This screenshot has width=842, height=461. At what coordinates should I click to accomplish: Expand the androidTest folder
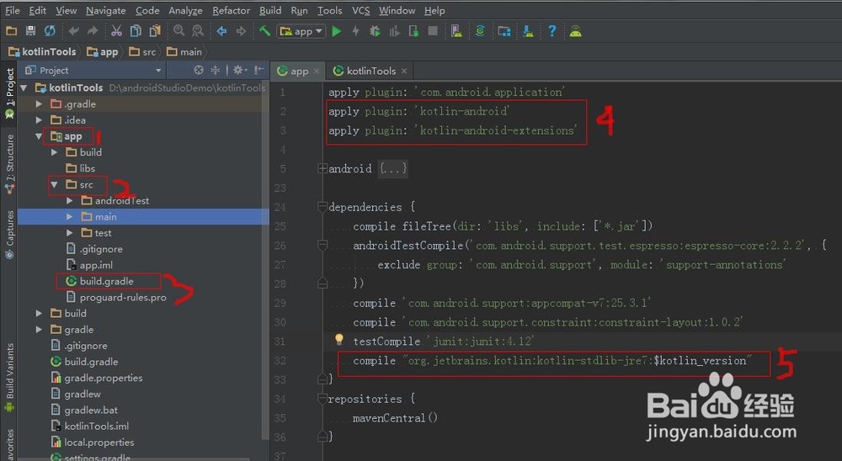point(70,200)
